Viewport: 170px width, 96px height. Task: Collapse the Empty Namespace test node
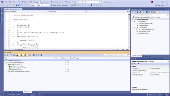[6, 62]
